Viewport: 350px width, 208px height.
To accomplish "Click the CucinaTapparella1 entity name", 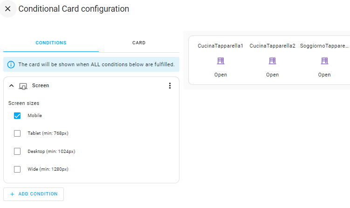I will coord(220,46).
